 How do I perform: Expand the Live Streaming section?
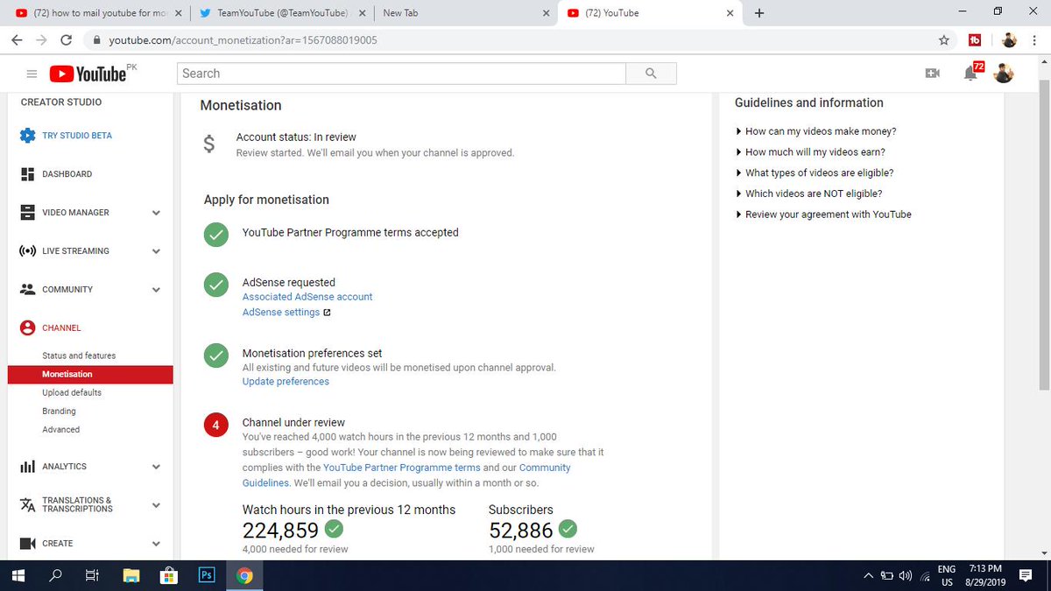click(x=156, y=251)
